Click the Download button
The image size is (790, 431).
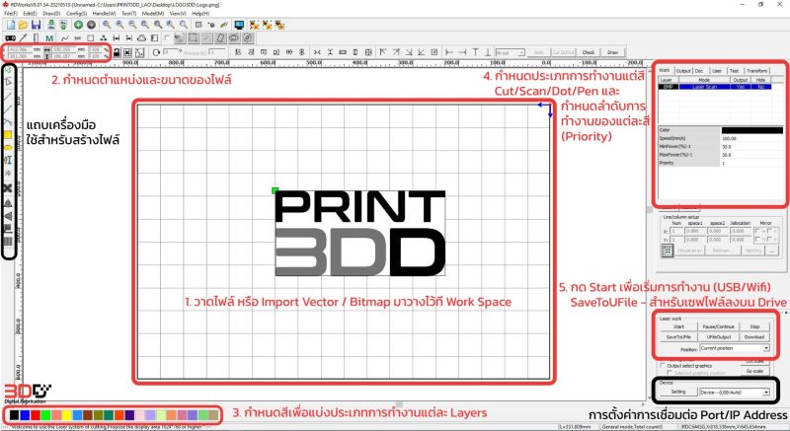[x=754, y=337]
